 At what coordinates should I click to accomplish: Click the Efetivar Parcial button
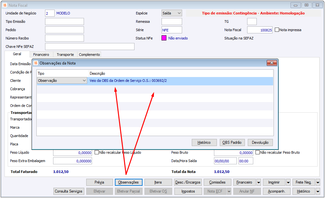pos(128,191)
